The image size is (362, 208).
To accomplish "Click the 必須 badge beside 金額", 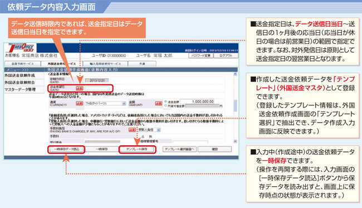I will (159, 104).
